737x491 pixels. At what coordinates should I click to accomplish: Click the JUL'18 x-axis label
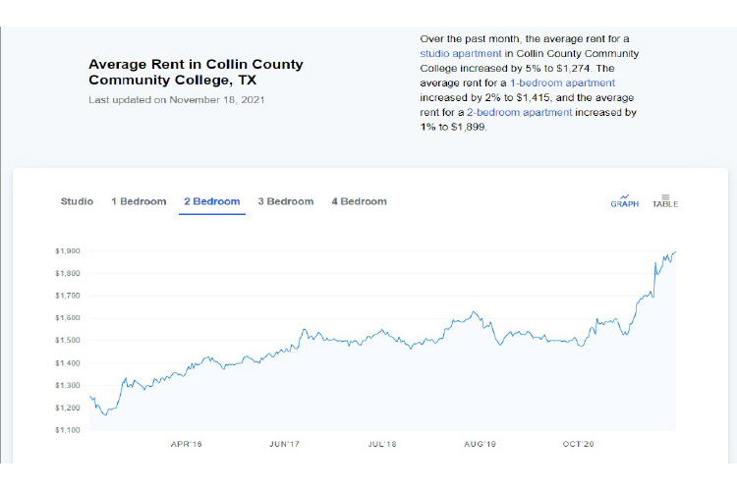click(x=381, y=444)
